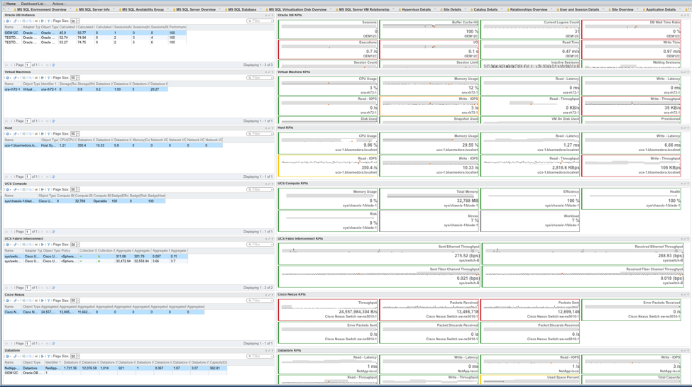Screen dimensions: 692x387
Task: Click the Home icon in top bar
Action: click(10, 4)
